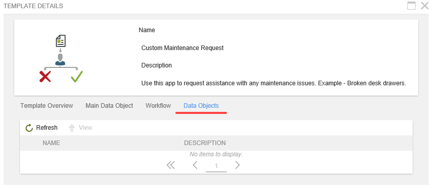Click the Refresh button label
The height and width of the screenshot is (188, 432).
47,128
